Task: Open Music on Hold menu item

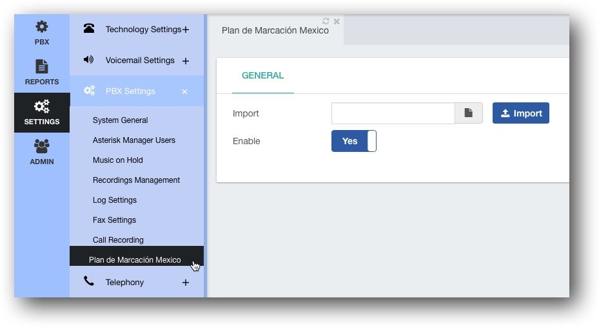Action: pos(117,160)
